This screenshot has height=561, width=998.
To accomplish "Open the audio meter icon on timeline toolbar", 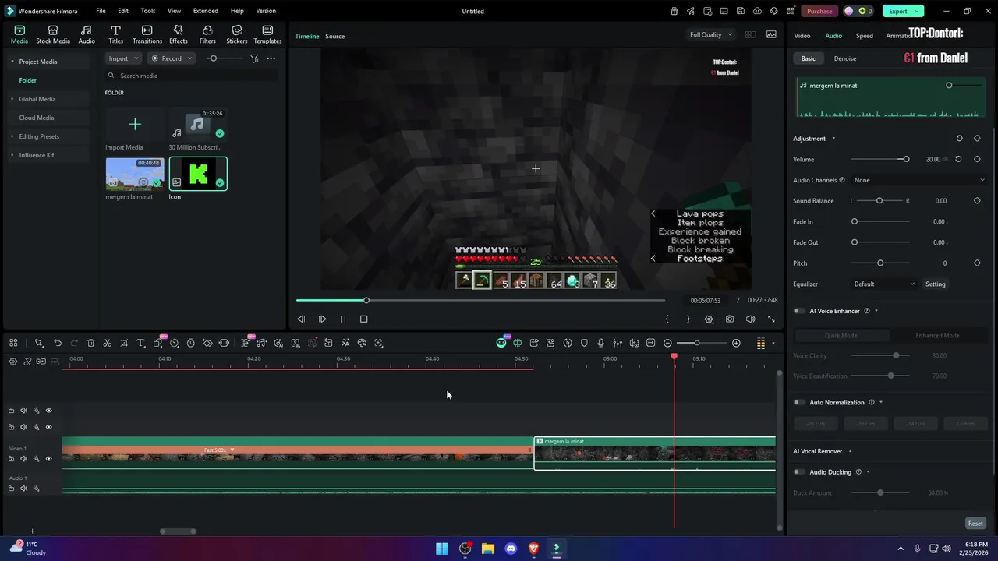I will (x=761, y=343).
